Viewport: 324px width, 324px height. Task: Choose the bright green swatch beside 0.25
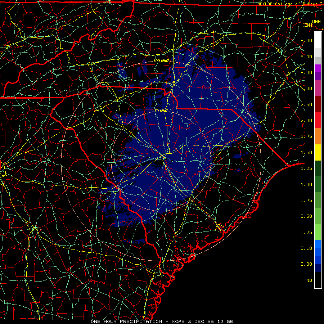click(318, 232)
